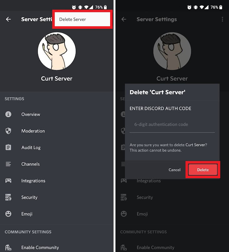229x252 pixels.
Task: Cancel the Delete 'Curt Server' dialog
Action: 175,170
